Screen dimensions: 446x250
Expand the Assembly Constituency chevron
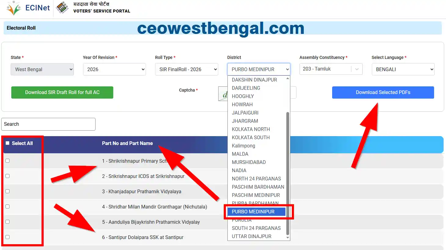click(357, 69)
